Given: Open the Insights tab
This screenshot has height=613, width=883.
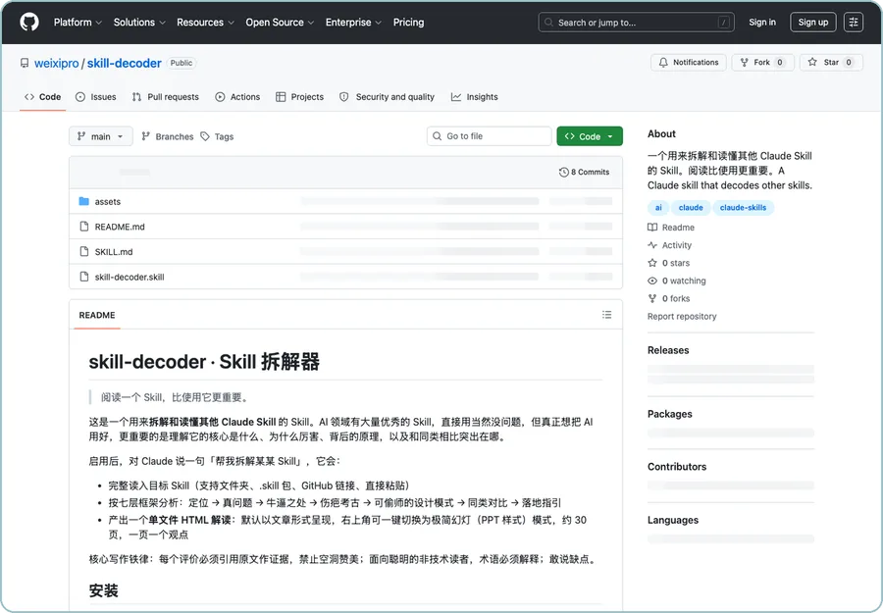Looking at the screenshot, I should [475, 97].
